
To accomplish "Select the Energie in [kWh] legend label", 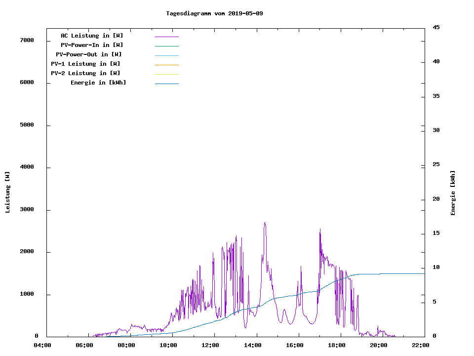I will tap(98, 83).
